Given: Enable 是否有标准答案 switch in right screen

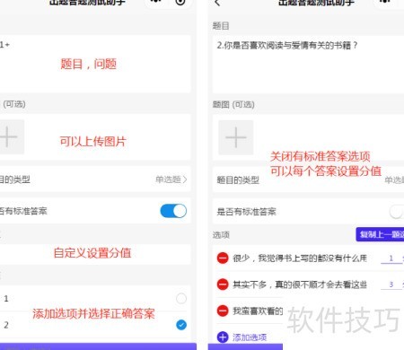Looking at the screenshot, I should coord(397,212).
